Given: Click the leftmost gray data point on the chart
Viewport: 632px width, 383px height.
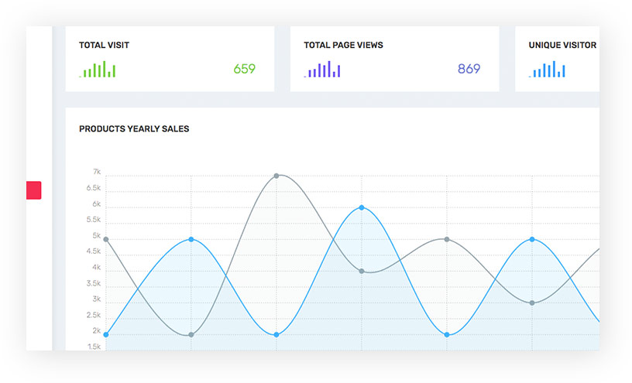Looking at the screenshot, I should pos(106,239).
